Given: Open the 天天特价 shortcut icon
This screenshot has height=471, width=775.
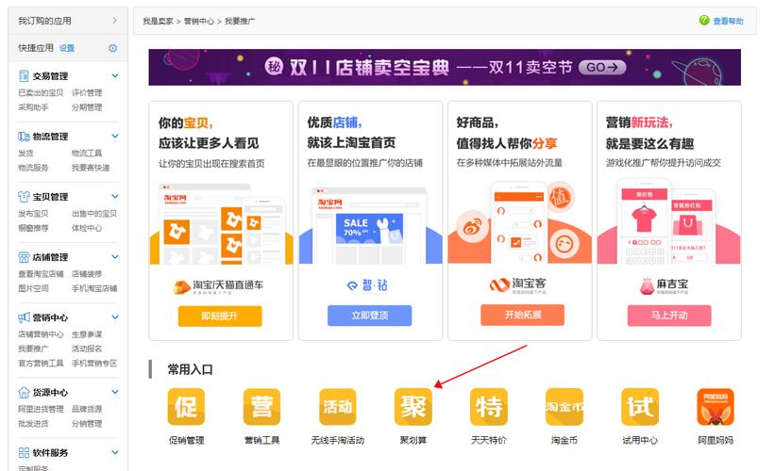Looking at the screenshot, I should pos(489,407).
